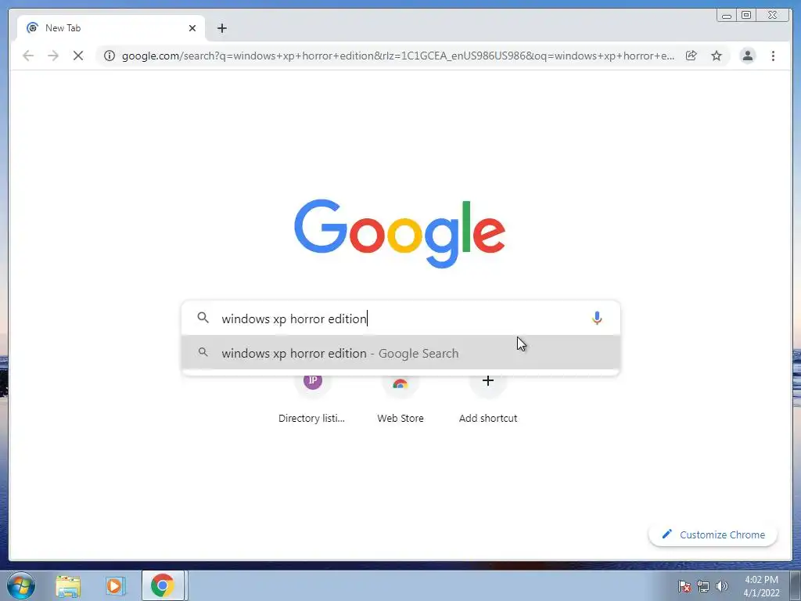View site information icon in address bar
The height and width of the screenshot is (601, 801).
click(110, 56)
